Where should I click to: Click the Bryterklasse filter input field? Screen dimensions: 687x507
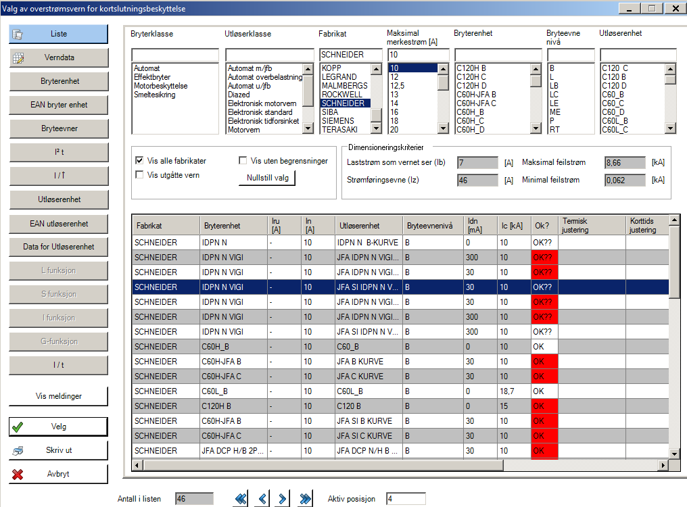(x=175, y=55)
